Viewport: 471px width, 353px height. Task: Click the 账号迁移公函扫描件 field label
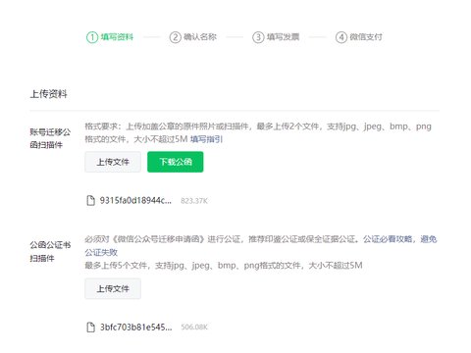(50, 138)
